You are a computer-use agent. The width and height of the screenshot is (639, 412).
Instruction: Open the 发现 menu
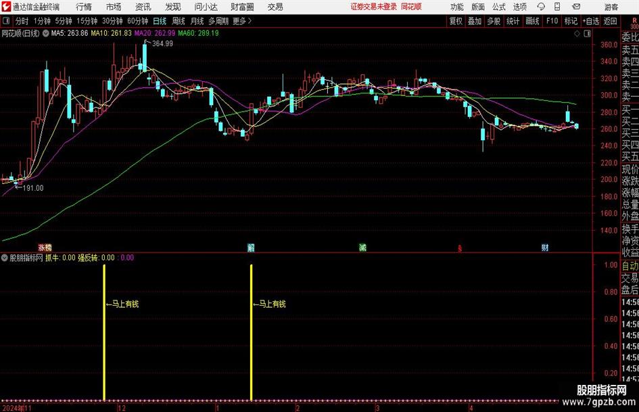point(173,7)
